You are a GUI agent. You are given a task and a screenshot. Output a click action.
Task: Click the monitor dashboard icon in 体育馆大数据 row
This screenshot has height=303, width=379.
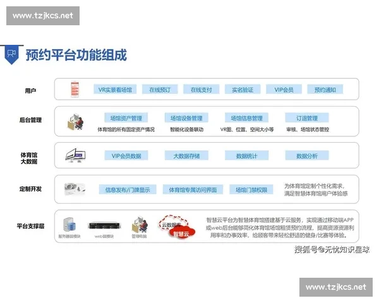coord(75,156)
